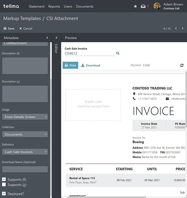187x198 pixels.
Task: Click the Boeing customer name
Action: pyautogui.click(x=138, y=142)
